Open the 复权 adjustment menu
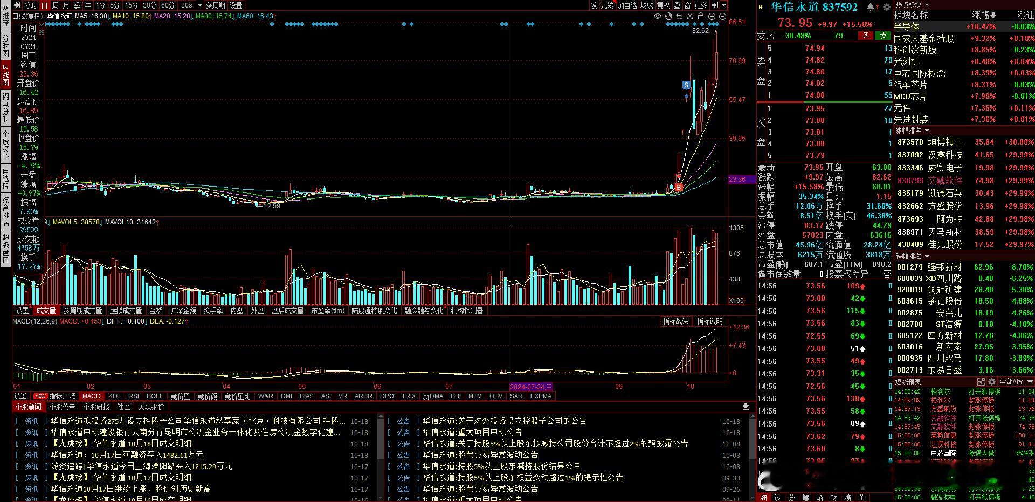This screenshot has height=502, width=1035. [663, 5]
